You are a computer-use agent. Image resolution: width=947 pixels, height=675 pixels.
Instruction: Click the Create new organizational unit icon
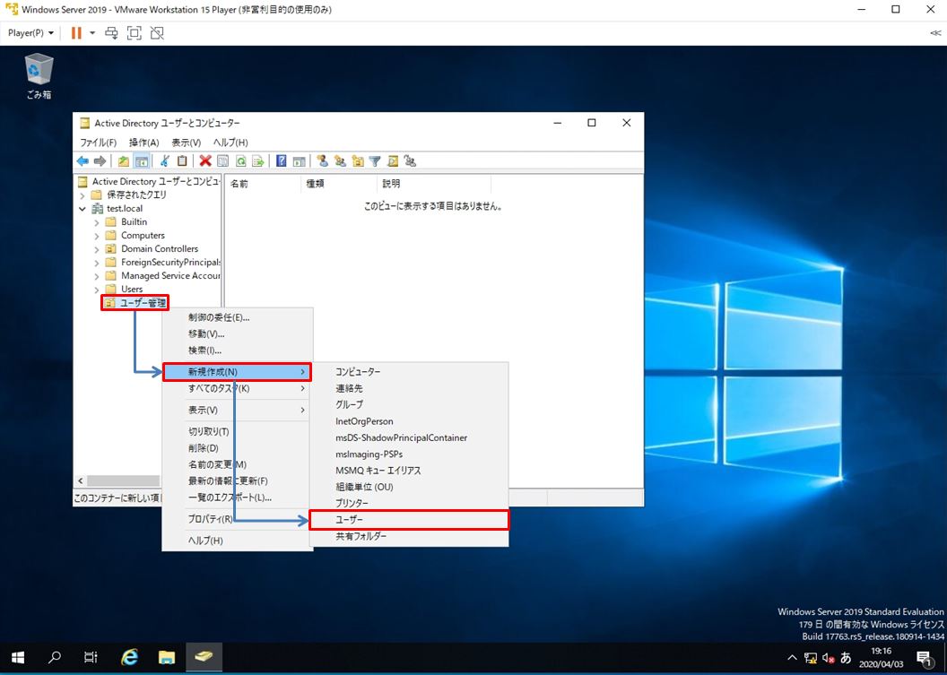358,161
